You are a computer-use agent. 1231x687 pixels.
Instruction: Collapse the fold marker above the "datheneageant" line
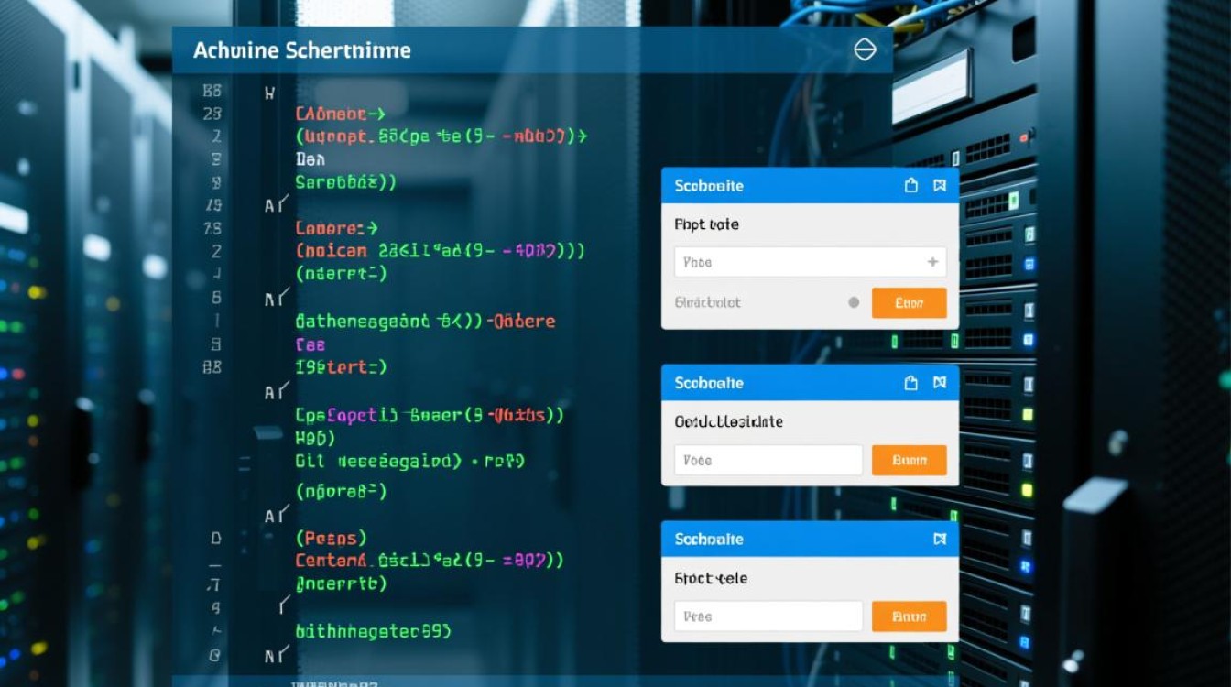pos(276,299)
